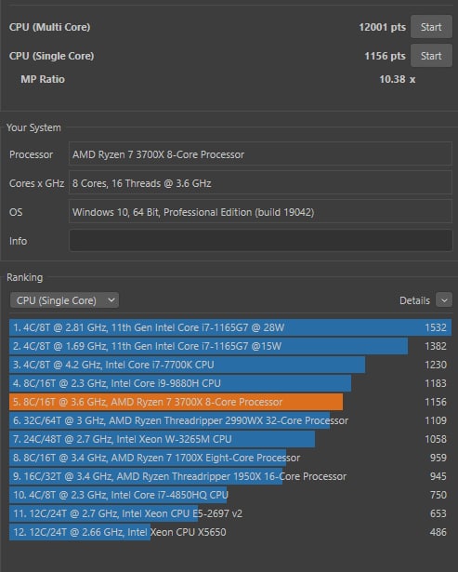This screenshot has width=458, height=572.
Task: Click the Details label in Ranking
Action: (414, 300)
